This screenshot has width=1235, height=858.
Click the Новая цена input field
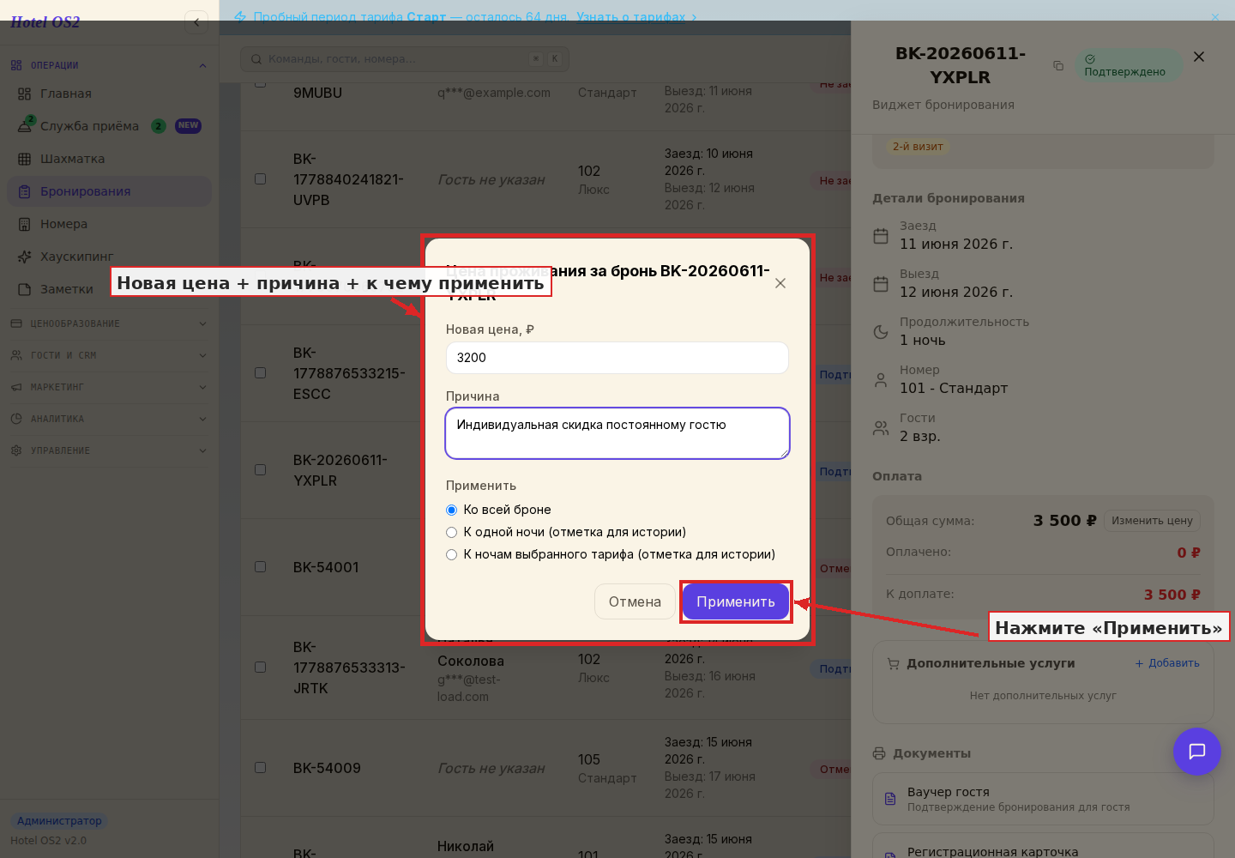(617, 358)
